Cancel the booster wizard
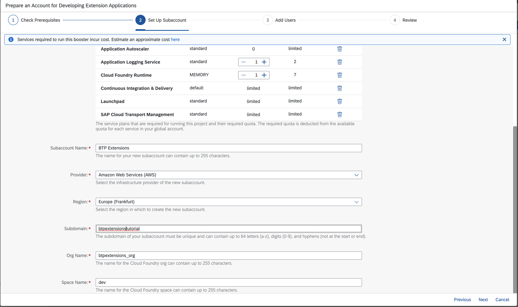This screenshot has width=518, height=307. pyautogui.click(x=502, y=300)
